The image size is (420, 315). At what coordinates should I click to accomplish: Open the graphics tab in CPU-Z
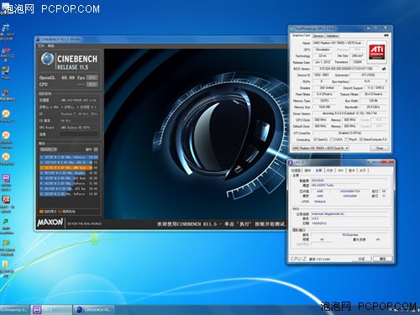[x=351, y=171]
